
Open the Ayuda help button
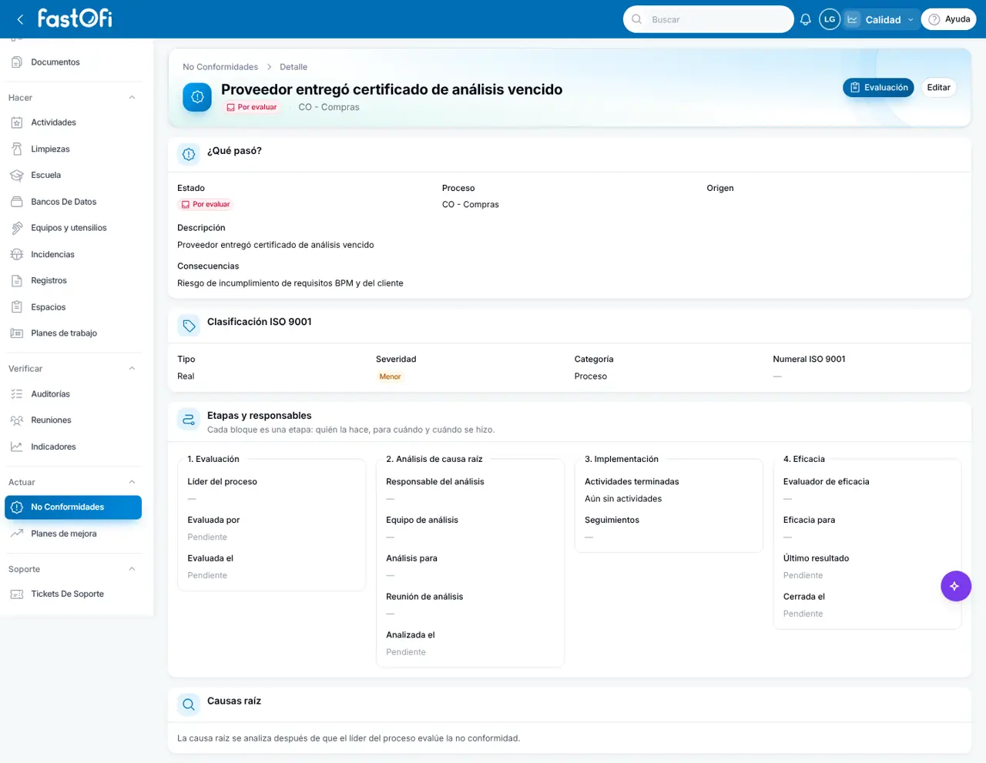(x=949, y=19)
